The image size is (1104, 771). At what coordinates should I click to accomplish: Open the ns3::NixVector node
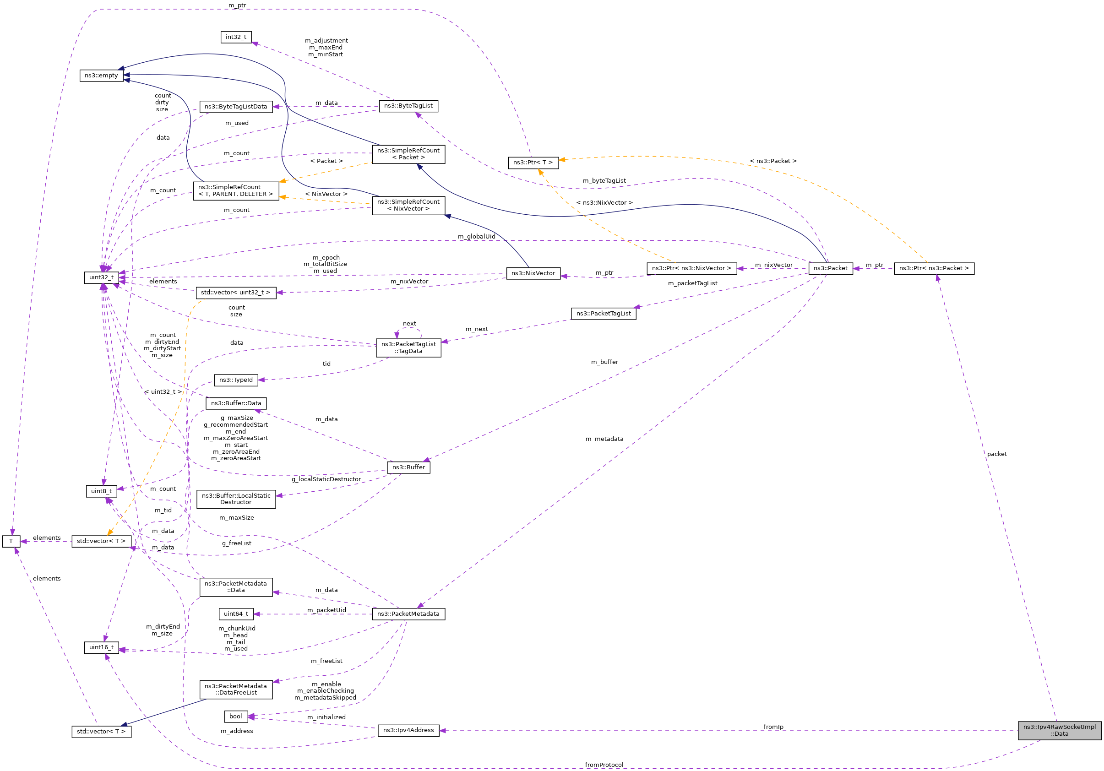533,273
